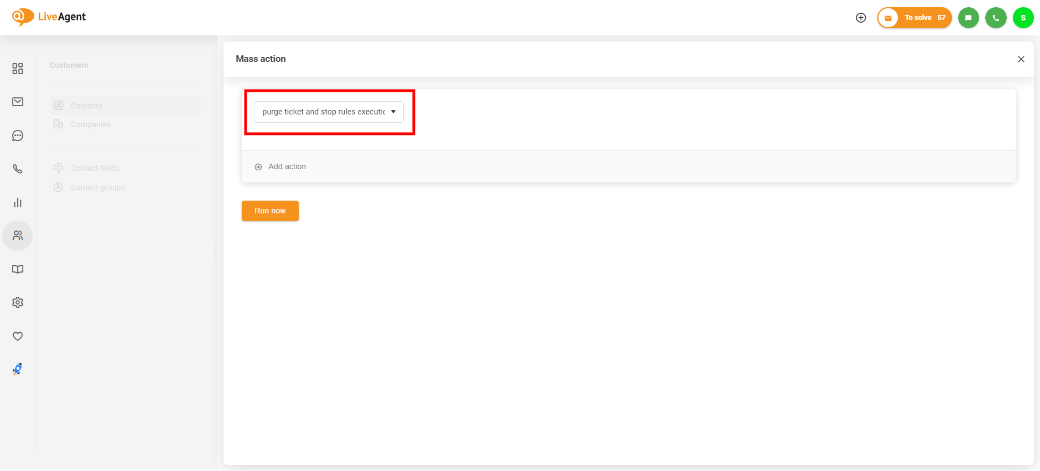Close the Mass action panel

[1021, 59]
